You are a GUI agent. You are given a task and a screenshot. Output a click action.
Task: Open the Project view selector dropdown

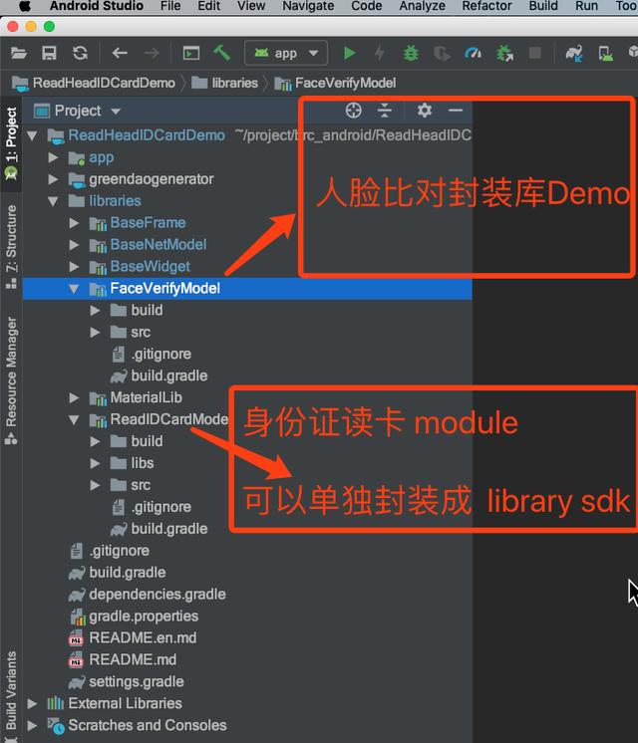coord(88,111)
